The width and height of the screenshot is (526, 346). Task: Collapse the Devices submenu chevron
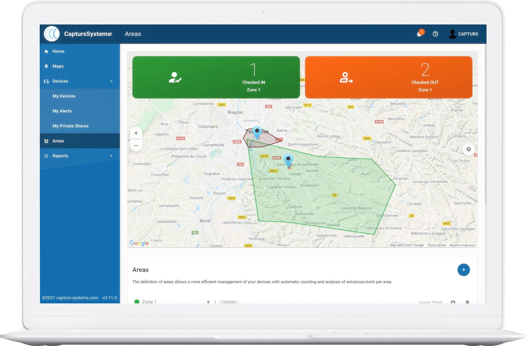pyautogui.click(x=111, y=81)
